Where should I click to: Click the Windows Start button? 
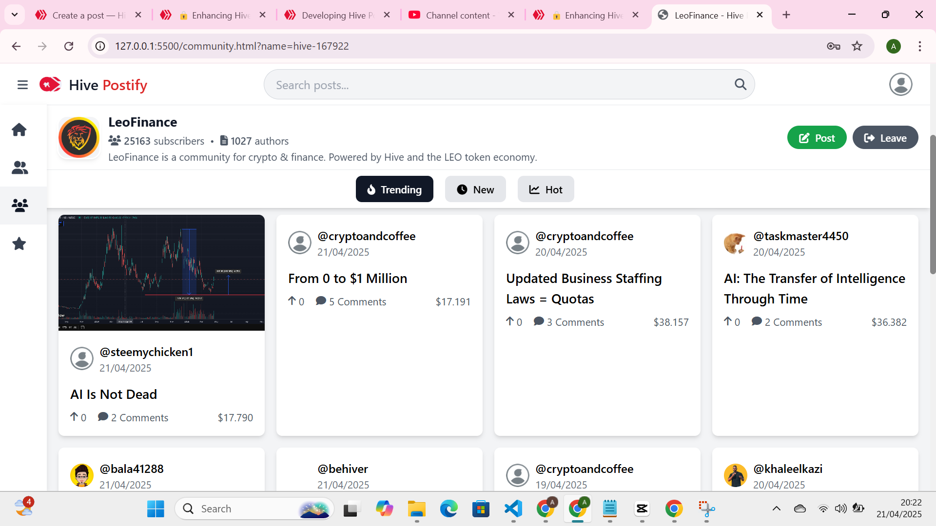pos(156,508)
